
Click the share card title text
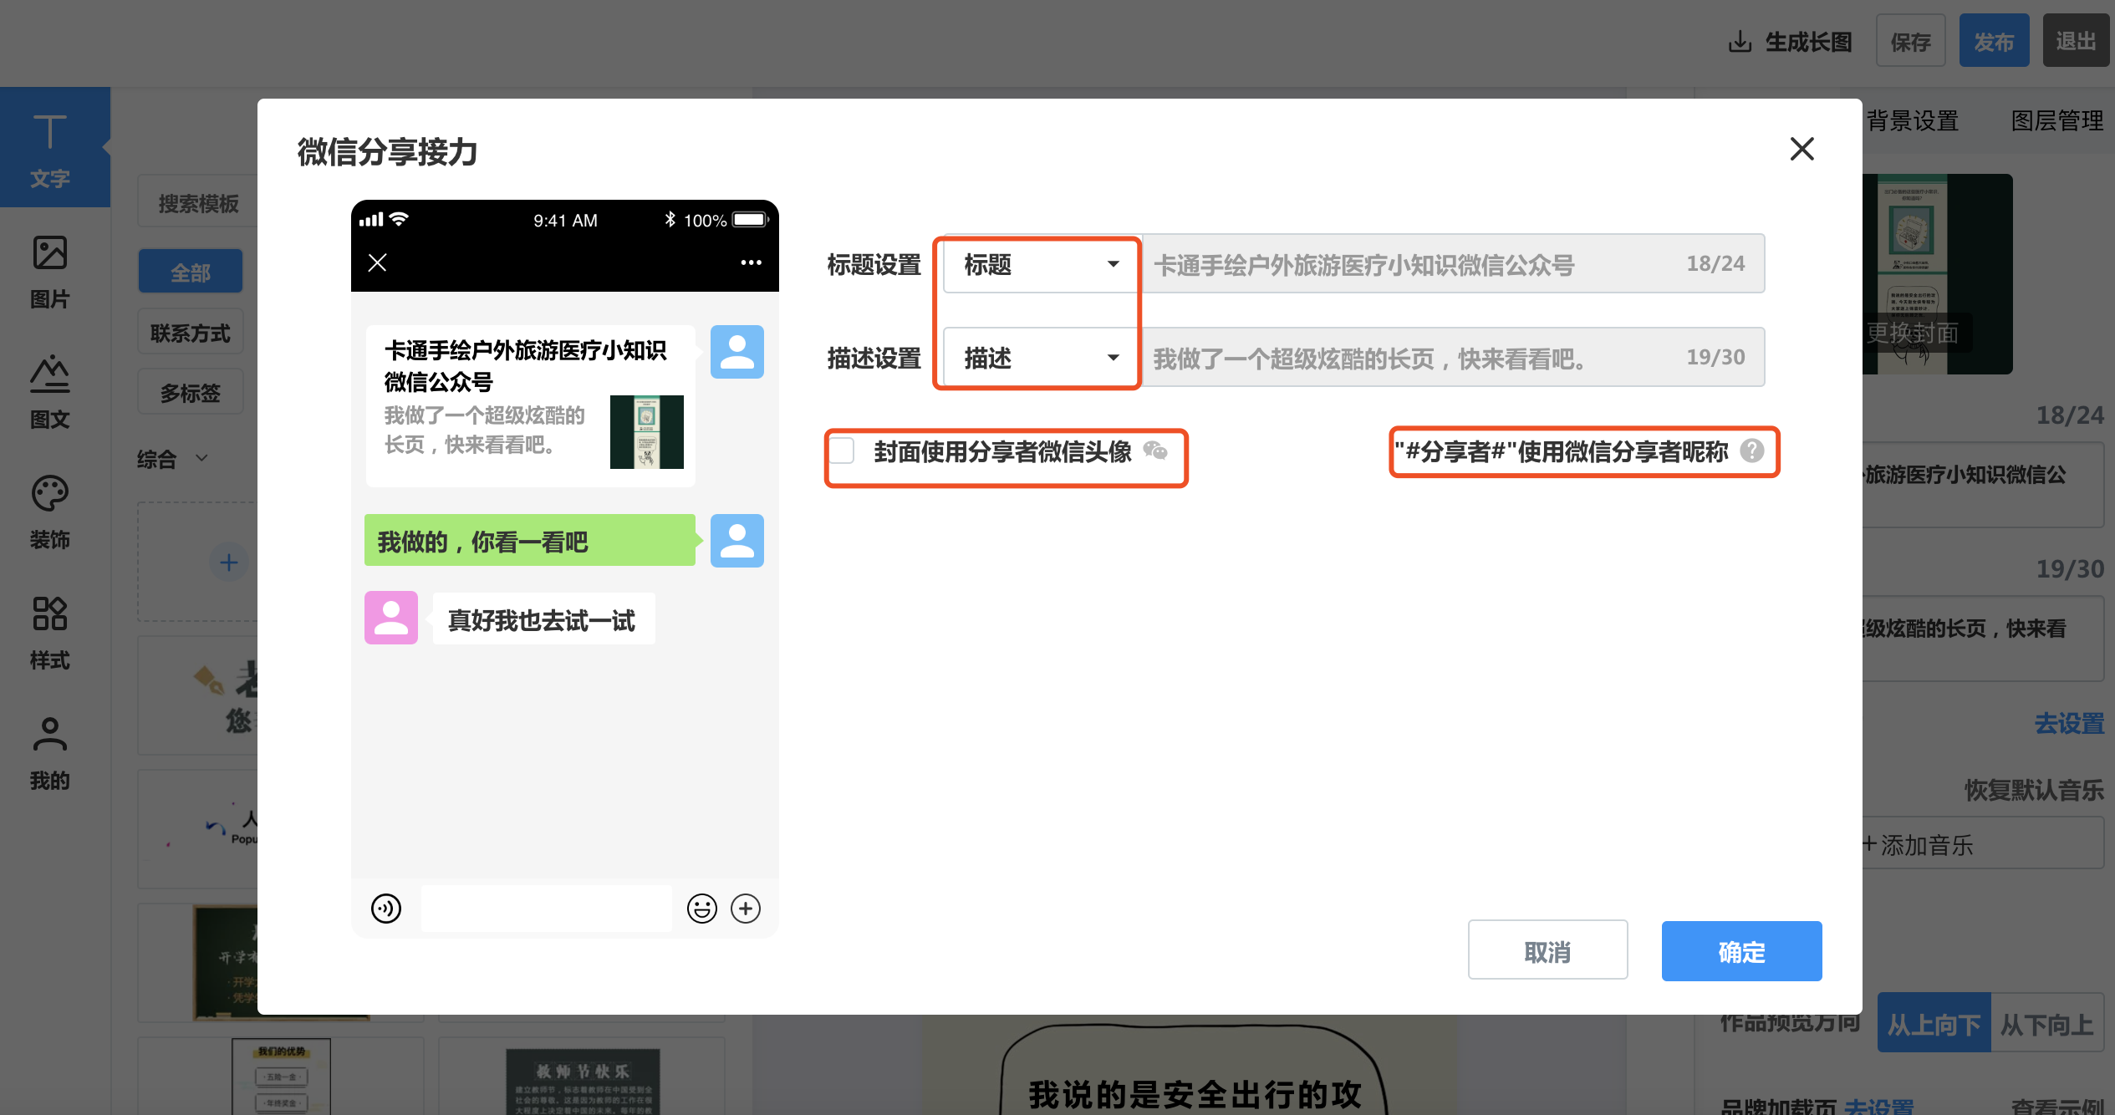[525, 365]
